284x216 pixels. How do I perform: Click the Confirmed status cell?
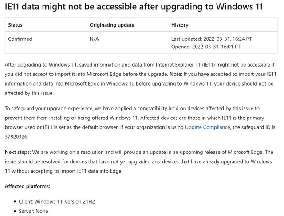20,39
